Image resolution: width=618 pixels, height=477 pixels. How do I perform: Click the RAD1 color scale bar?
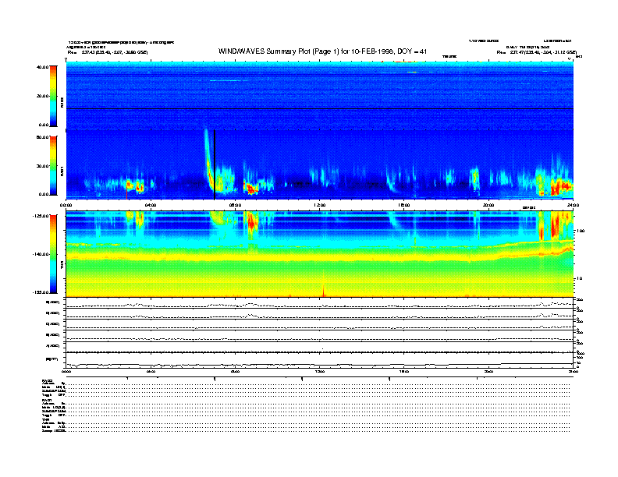tap(53, 165)
